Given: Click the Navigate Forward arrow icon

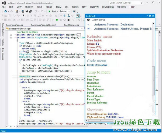Looking at the screenshot, I should tap(12, 11).
